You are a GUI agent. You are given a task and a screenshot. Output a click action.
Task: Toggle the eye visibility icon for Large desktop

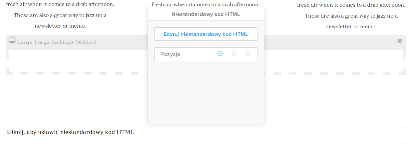click(x=399, y=41)
